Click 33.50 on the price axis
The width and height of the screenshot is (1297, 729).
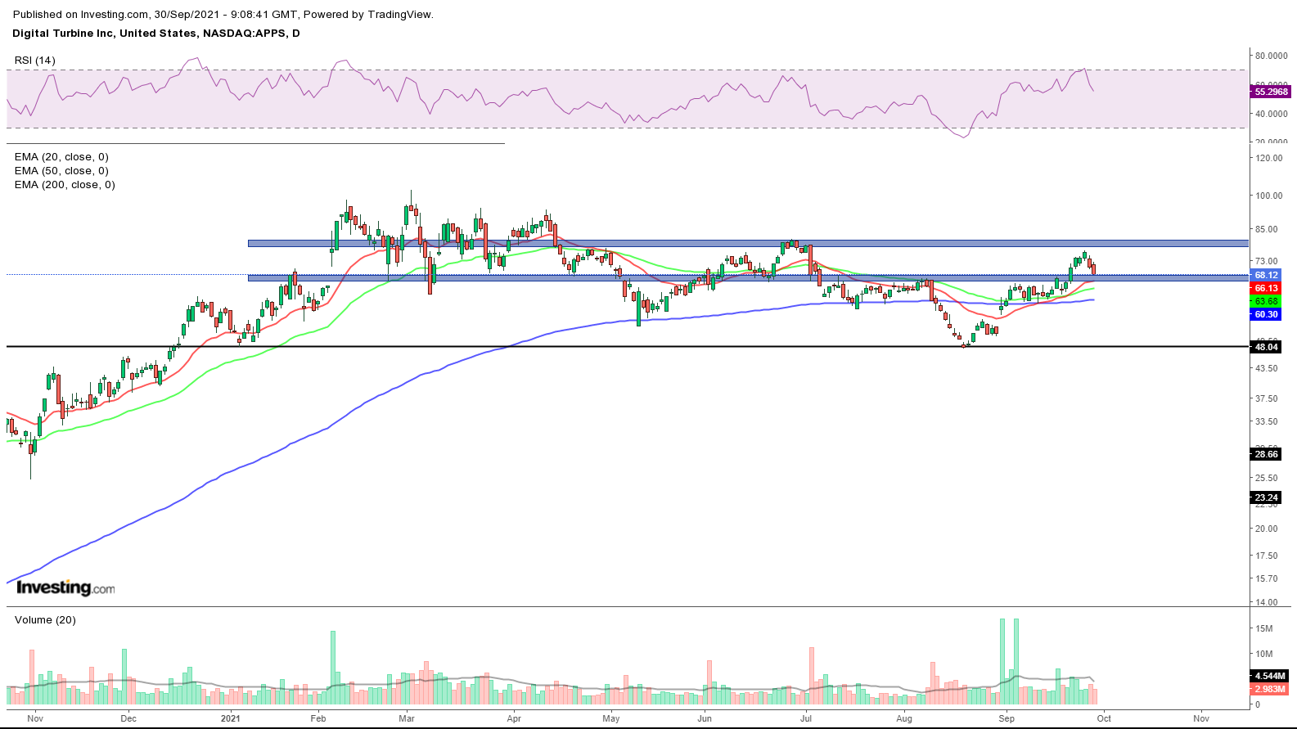click(1266, 421)
